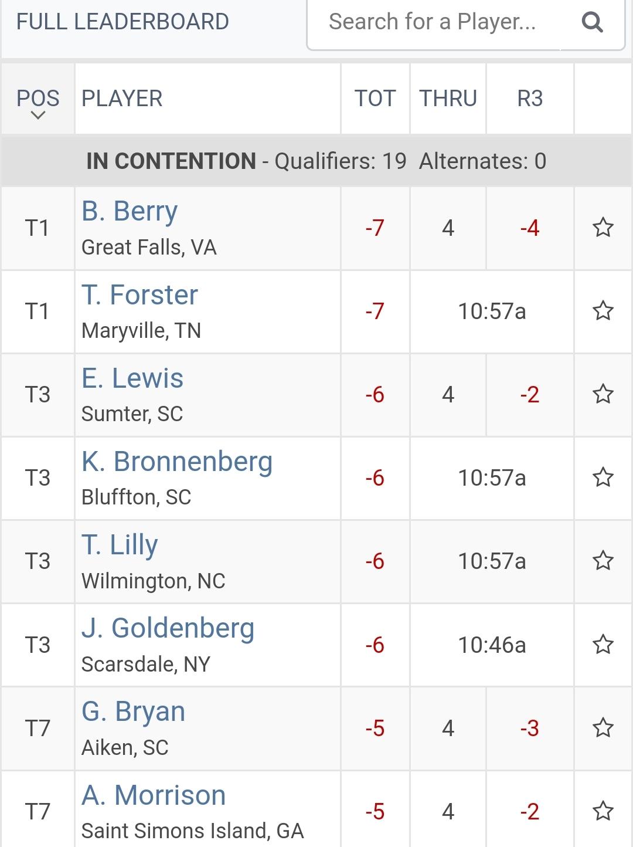Select the TOT column header

click(375, 99)
